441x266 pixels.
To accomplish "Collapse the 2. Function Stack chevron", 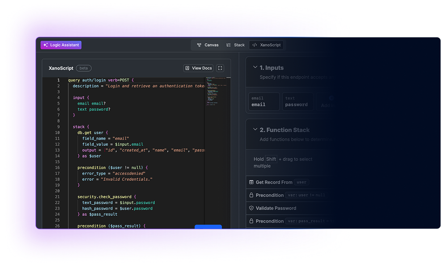I will (x=255, y=129).
